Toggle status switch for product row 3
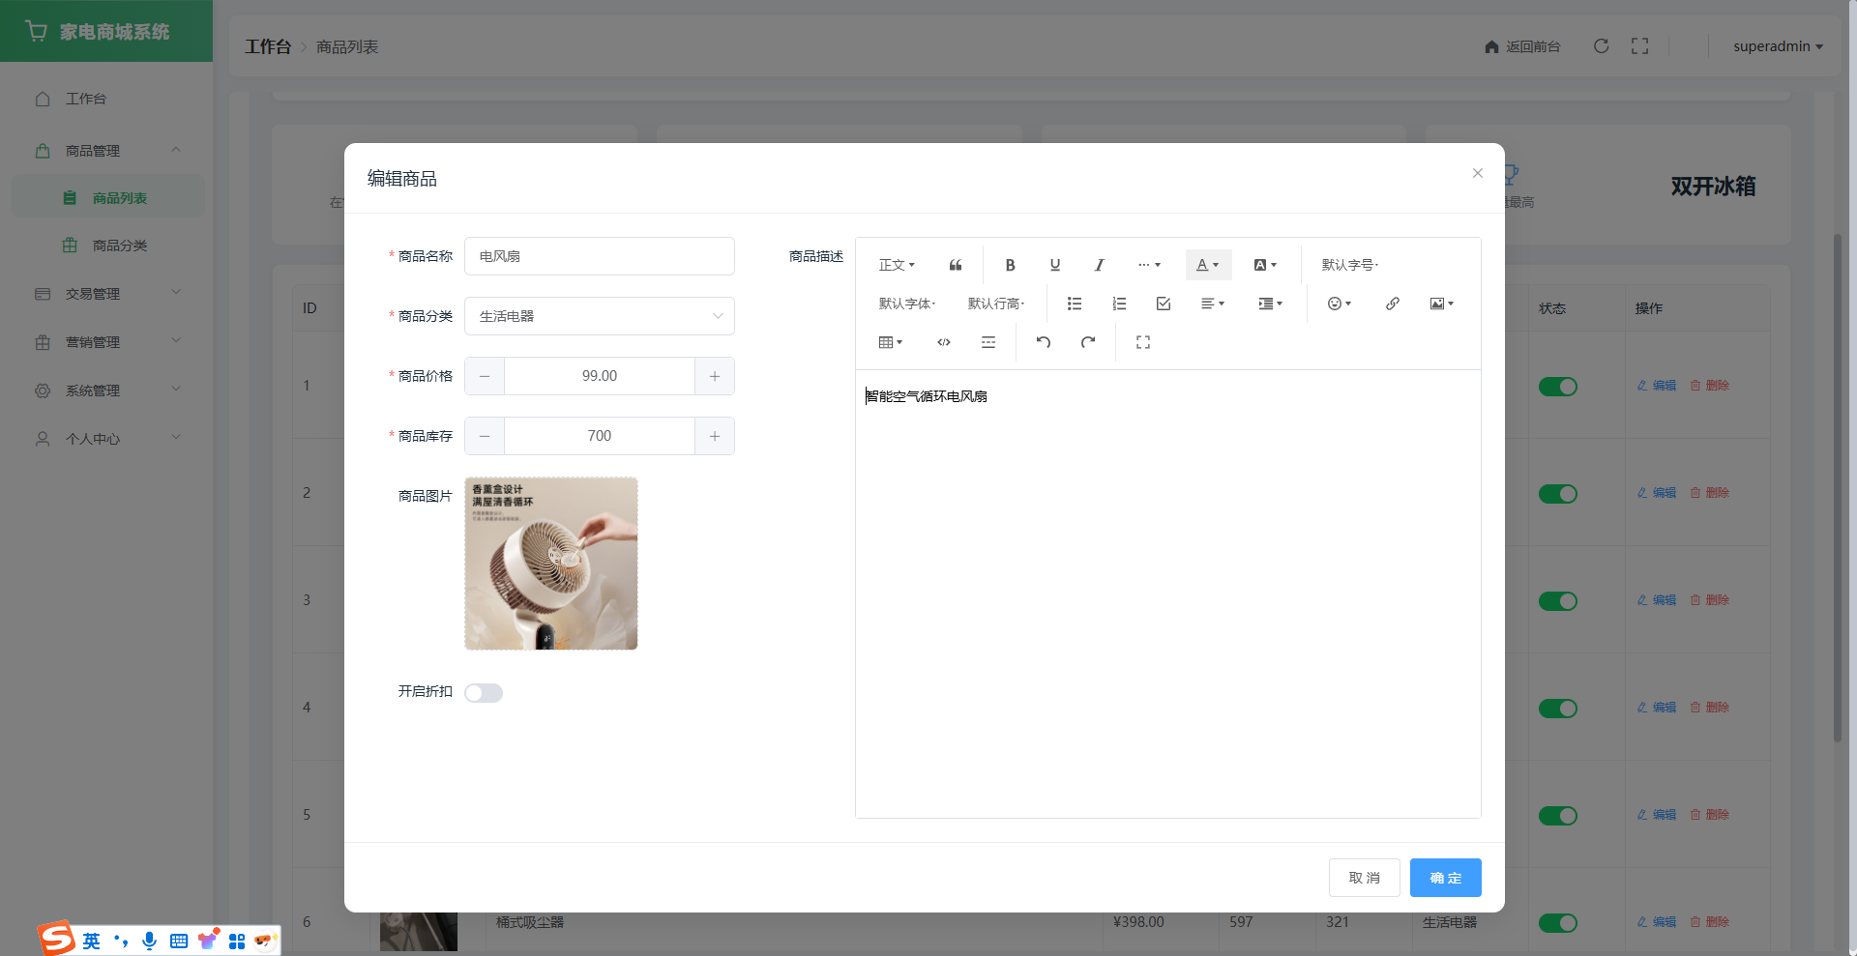 point(1557,601)
